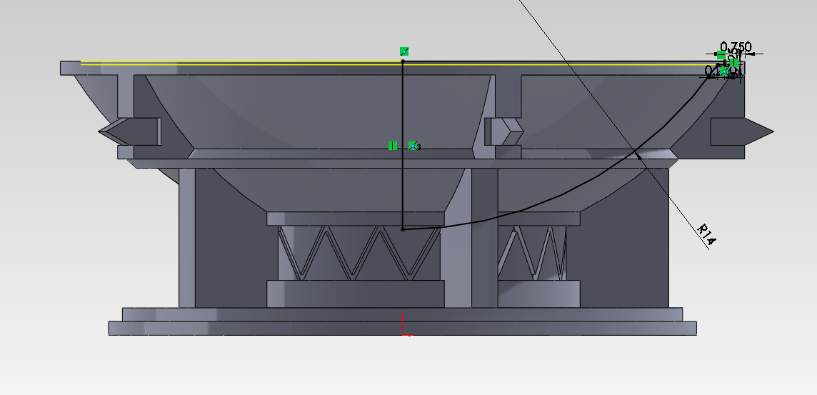
Task: Click the R14 radius dimension label
Action: [x=706, y=234]
